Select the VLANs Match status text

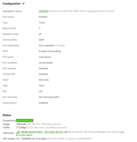click(25, 135)
